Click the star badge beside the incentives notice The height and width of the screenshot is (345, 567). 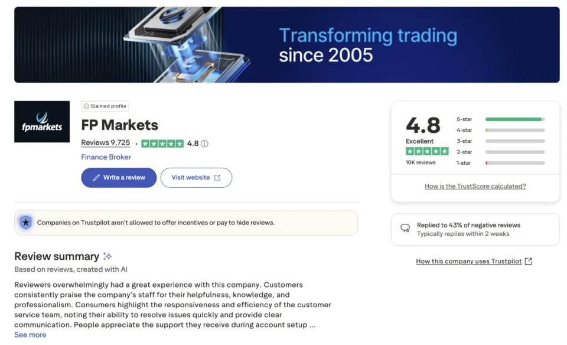(25, 223)
